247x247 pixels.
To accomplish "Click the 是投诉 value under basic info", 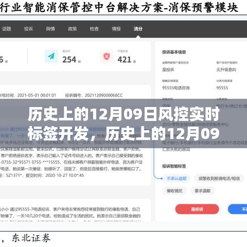I will point(168,69).
